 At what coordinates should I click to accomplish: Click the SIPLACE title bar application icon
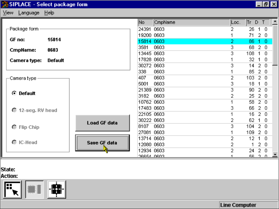pyautogui.click(x=5, y=4)
